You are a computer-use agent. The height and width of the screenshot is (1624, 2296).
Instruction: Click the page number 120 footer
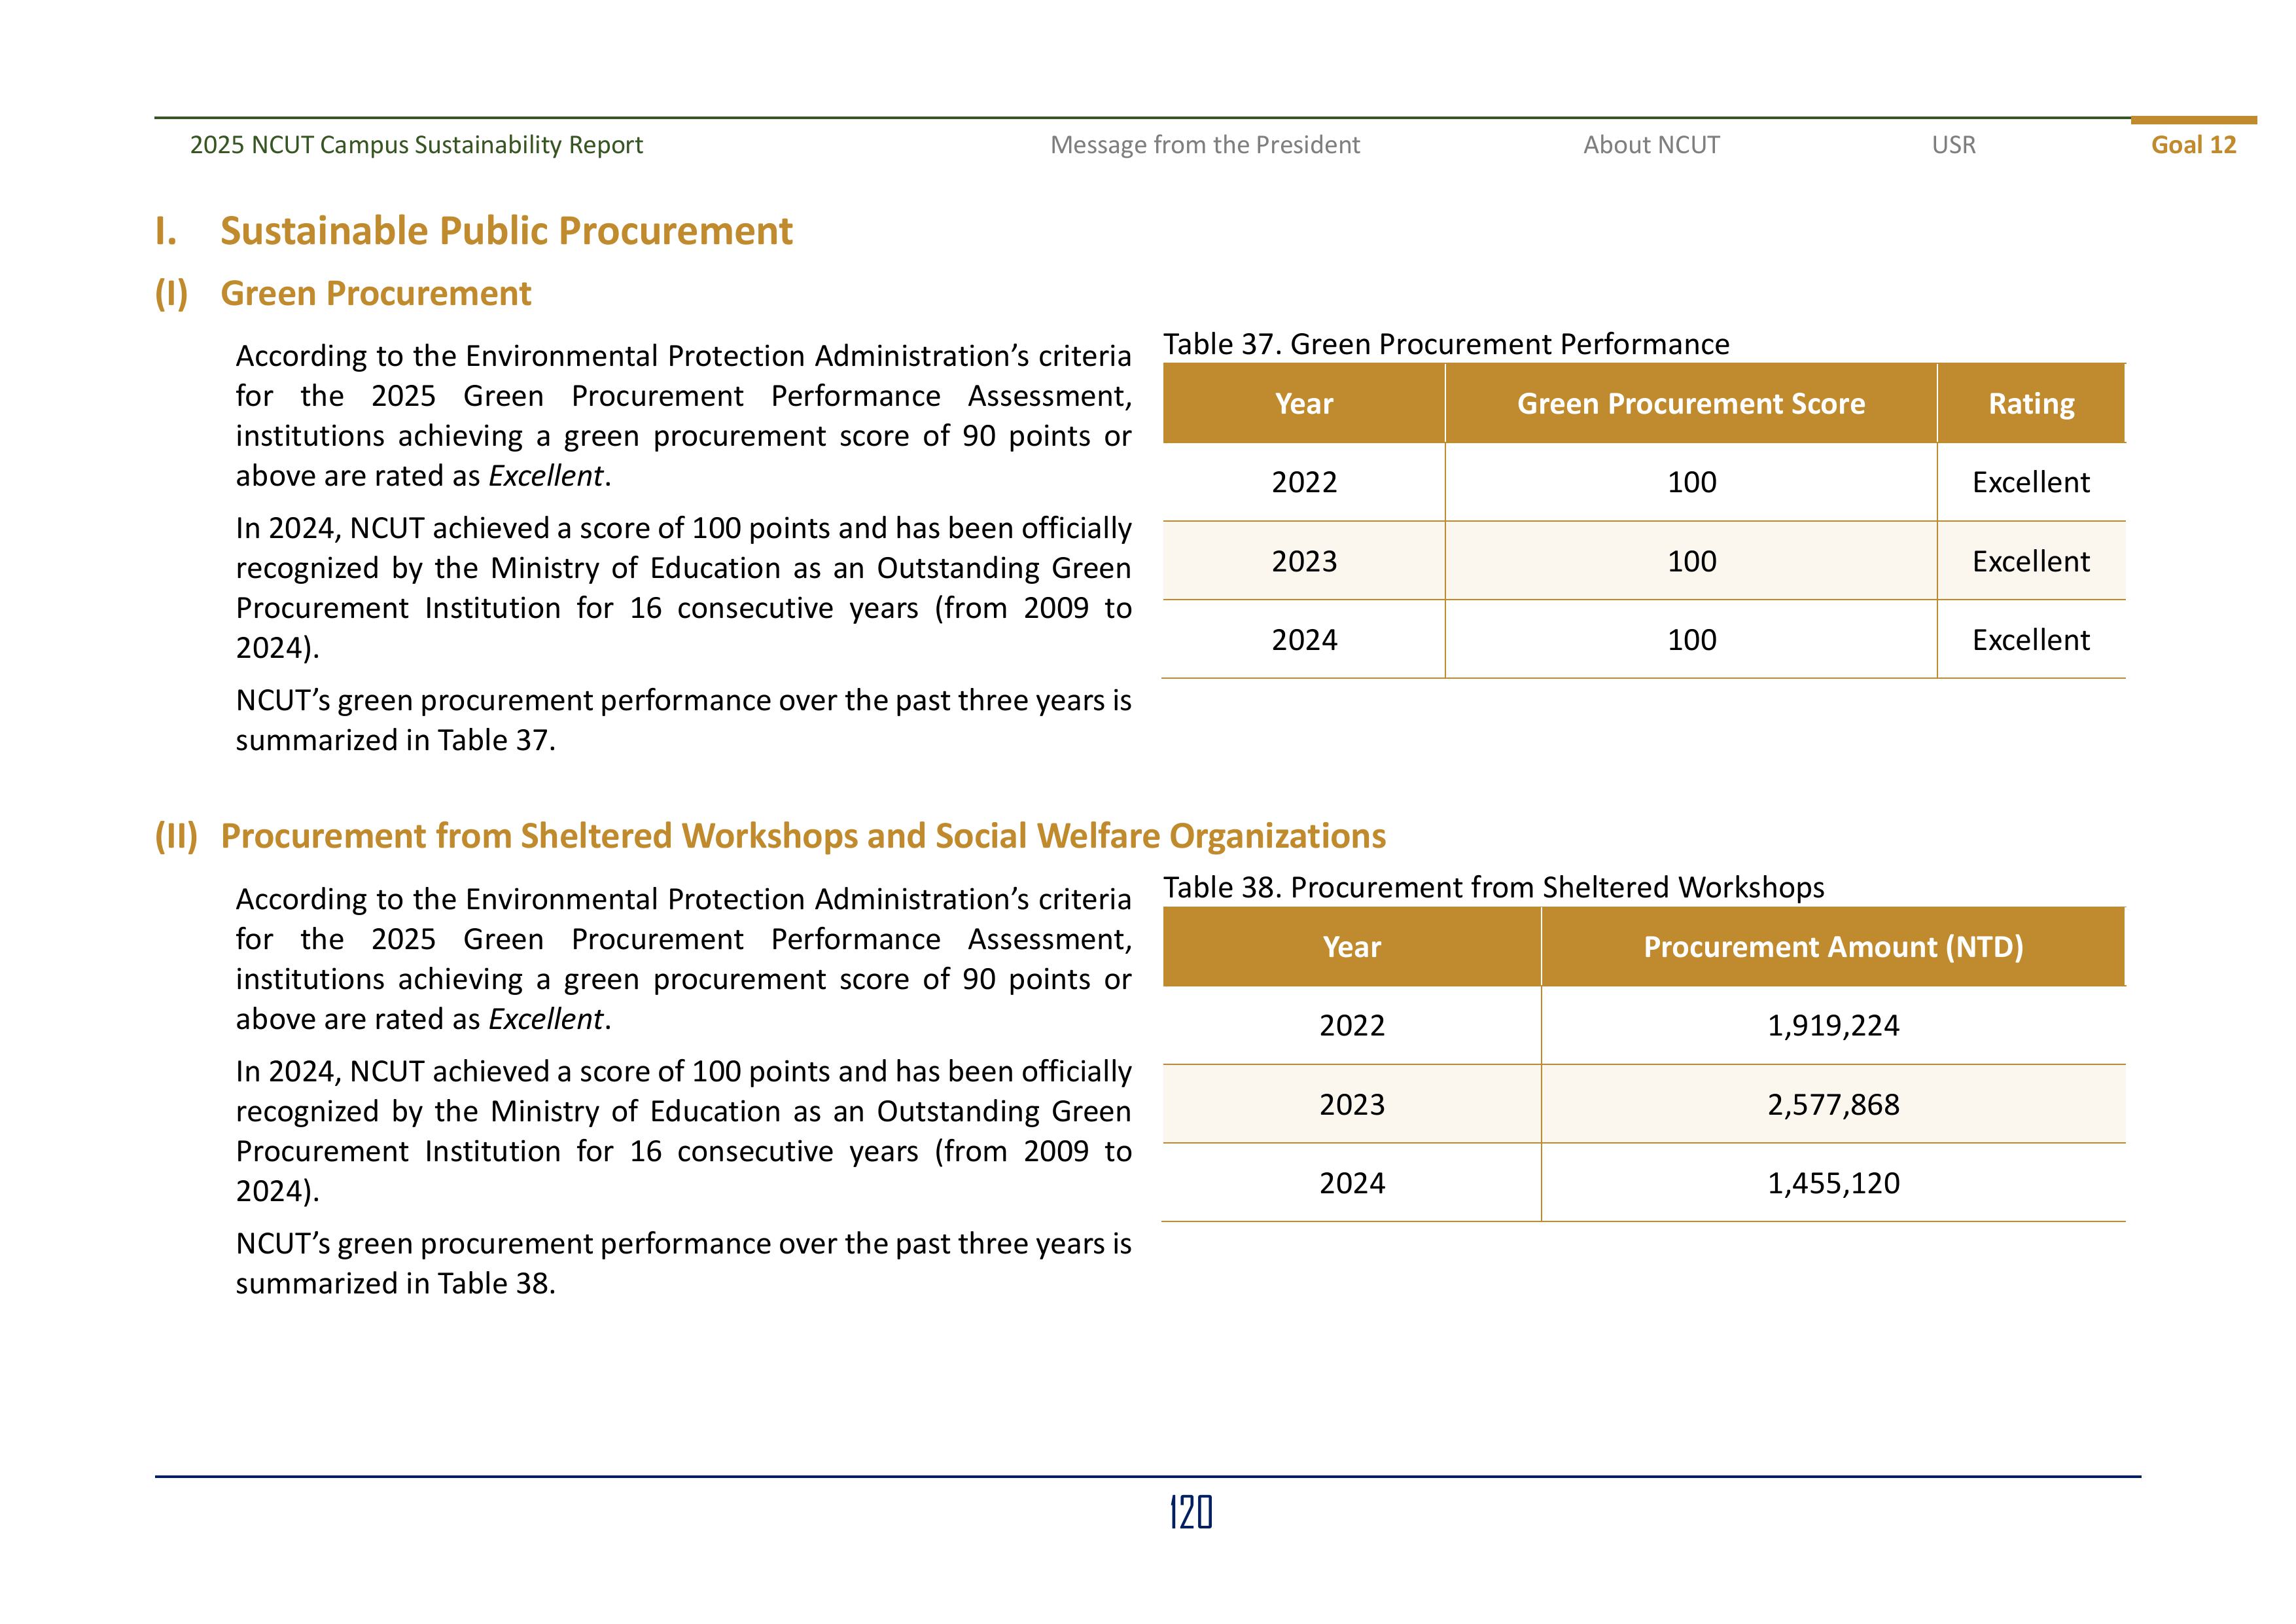tap(1190, 1512)
